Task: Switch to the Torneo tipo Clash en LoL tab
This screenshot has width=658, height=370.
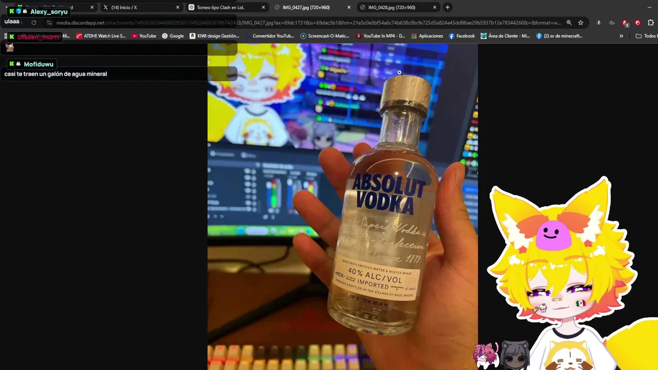Action: coord(227,7)
